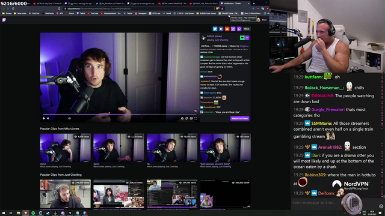Toggle the green heart follow button
385x216 pixels.
click(x=242, y=38)
